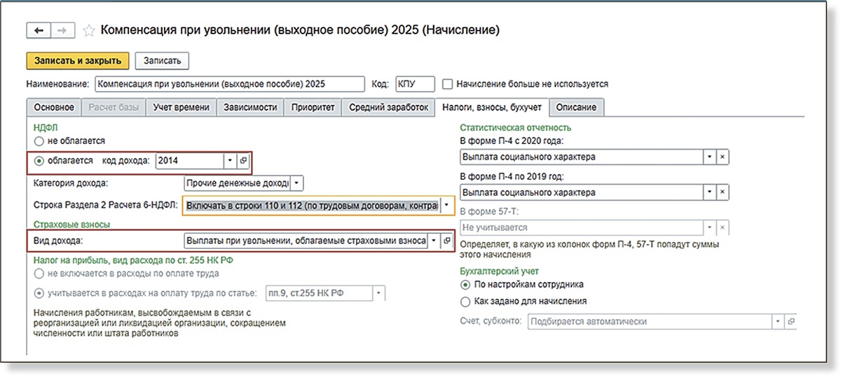This screenshot has height=377, width=841.
Task: Expand the код дохода dropdown
Action: pos(229,161)
